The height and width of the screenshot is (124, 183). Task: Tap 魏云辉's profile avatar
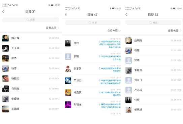(x=5, y=38)
